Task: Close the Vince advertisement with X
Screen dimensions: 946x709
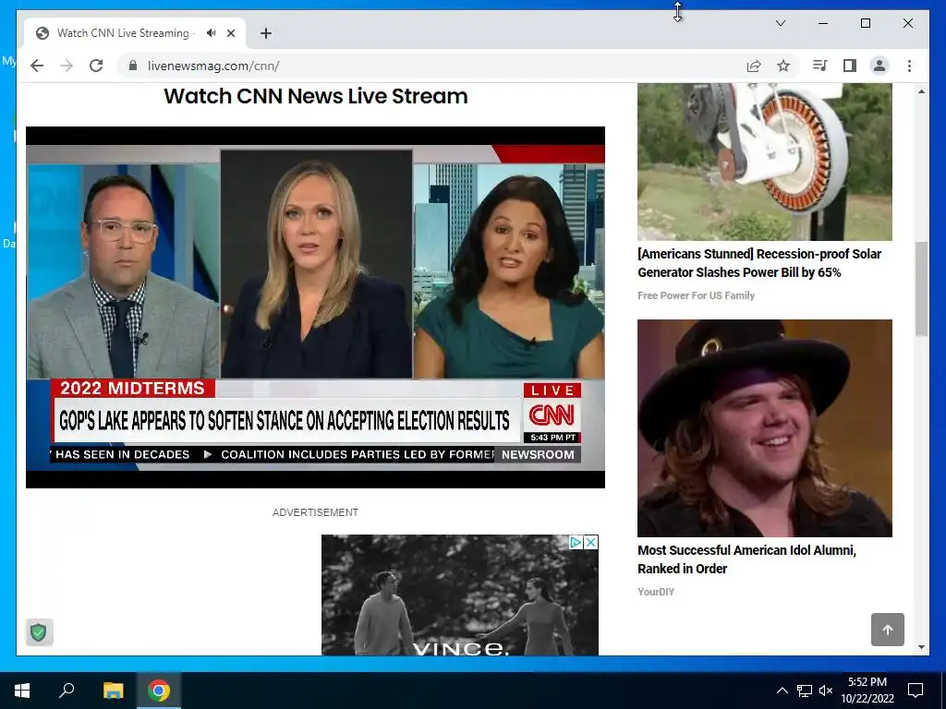Action: click(591, 543)
